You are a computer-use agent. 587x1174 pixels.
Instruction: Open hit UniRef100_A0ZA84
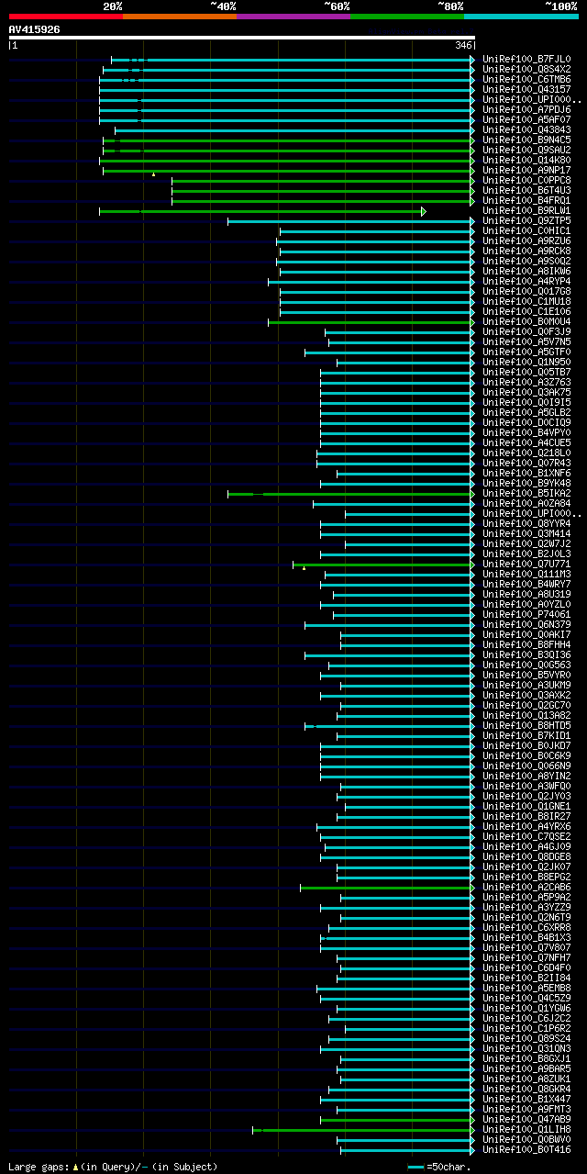point(526,503)
